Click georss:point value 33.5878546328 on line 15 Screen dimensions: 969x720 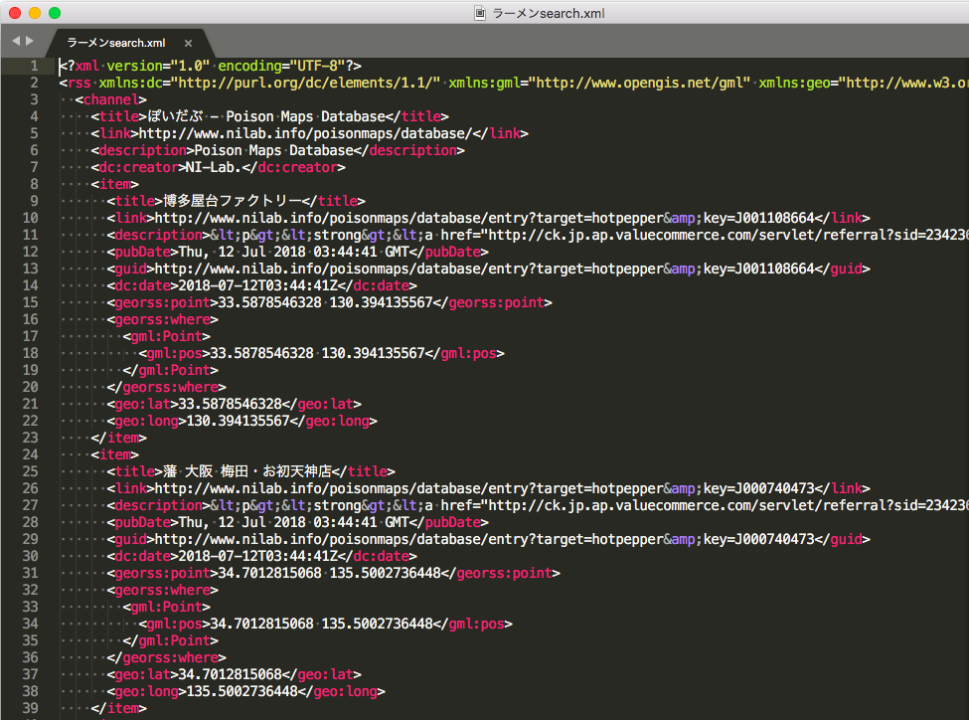270,302
